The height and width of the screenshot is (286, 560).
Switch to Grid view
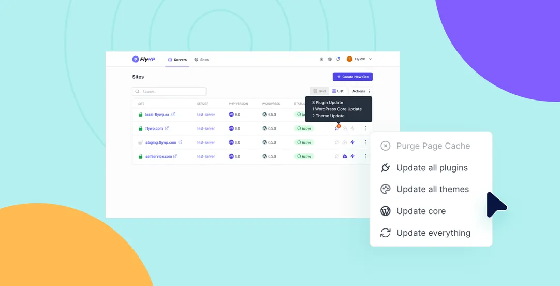click(x=319, y=91)
